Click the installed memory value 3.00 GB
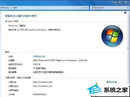 [37, 64]
